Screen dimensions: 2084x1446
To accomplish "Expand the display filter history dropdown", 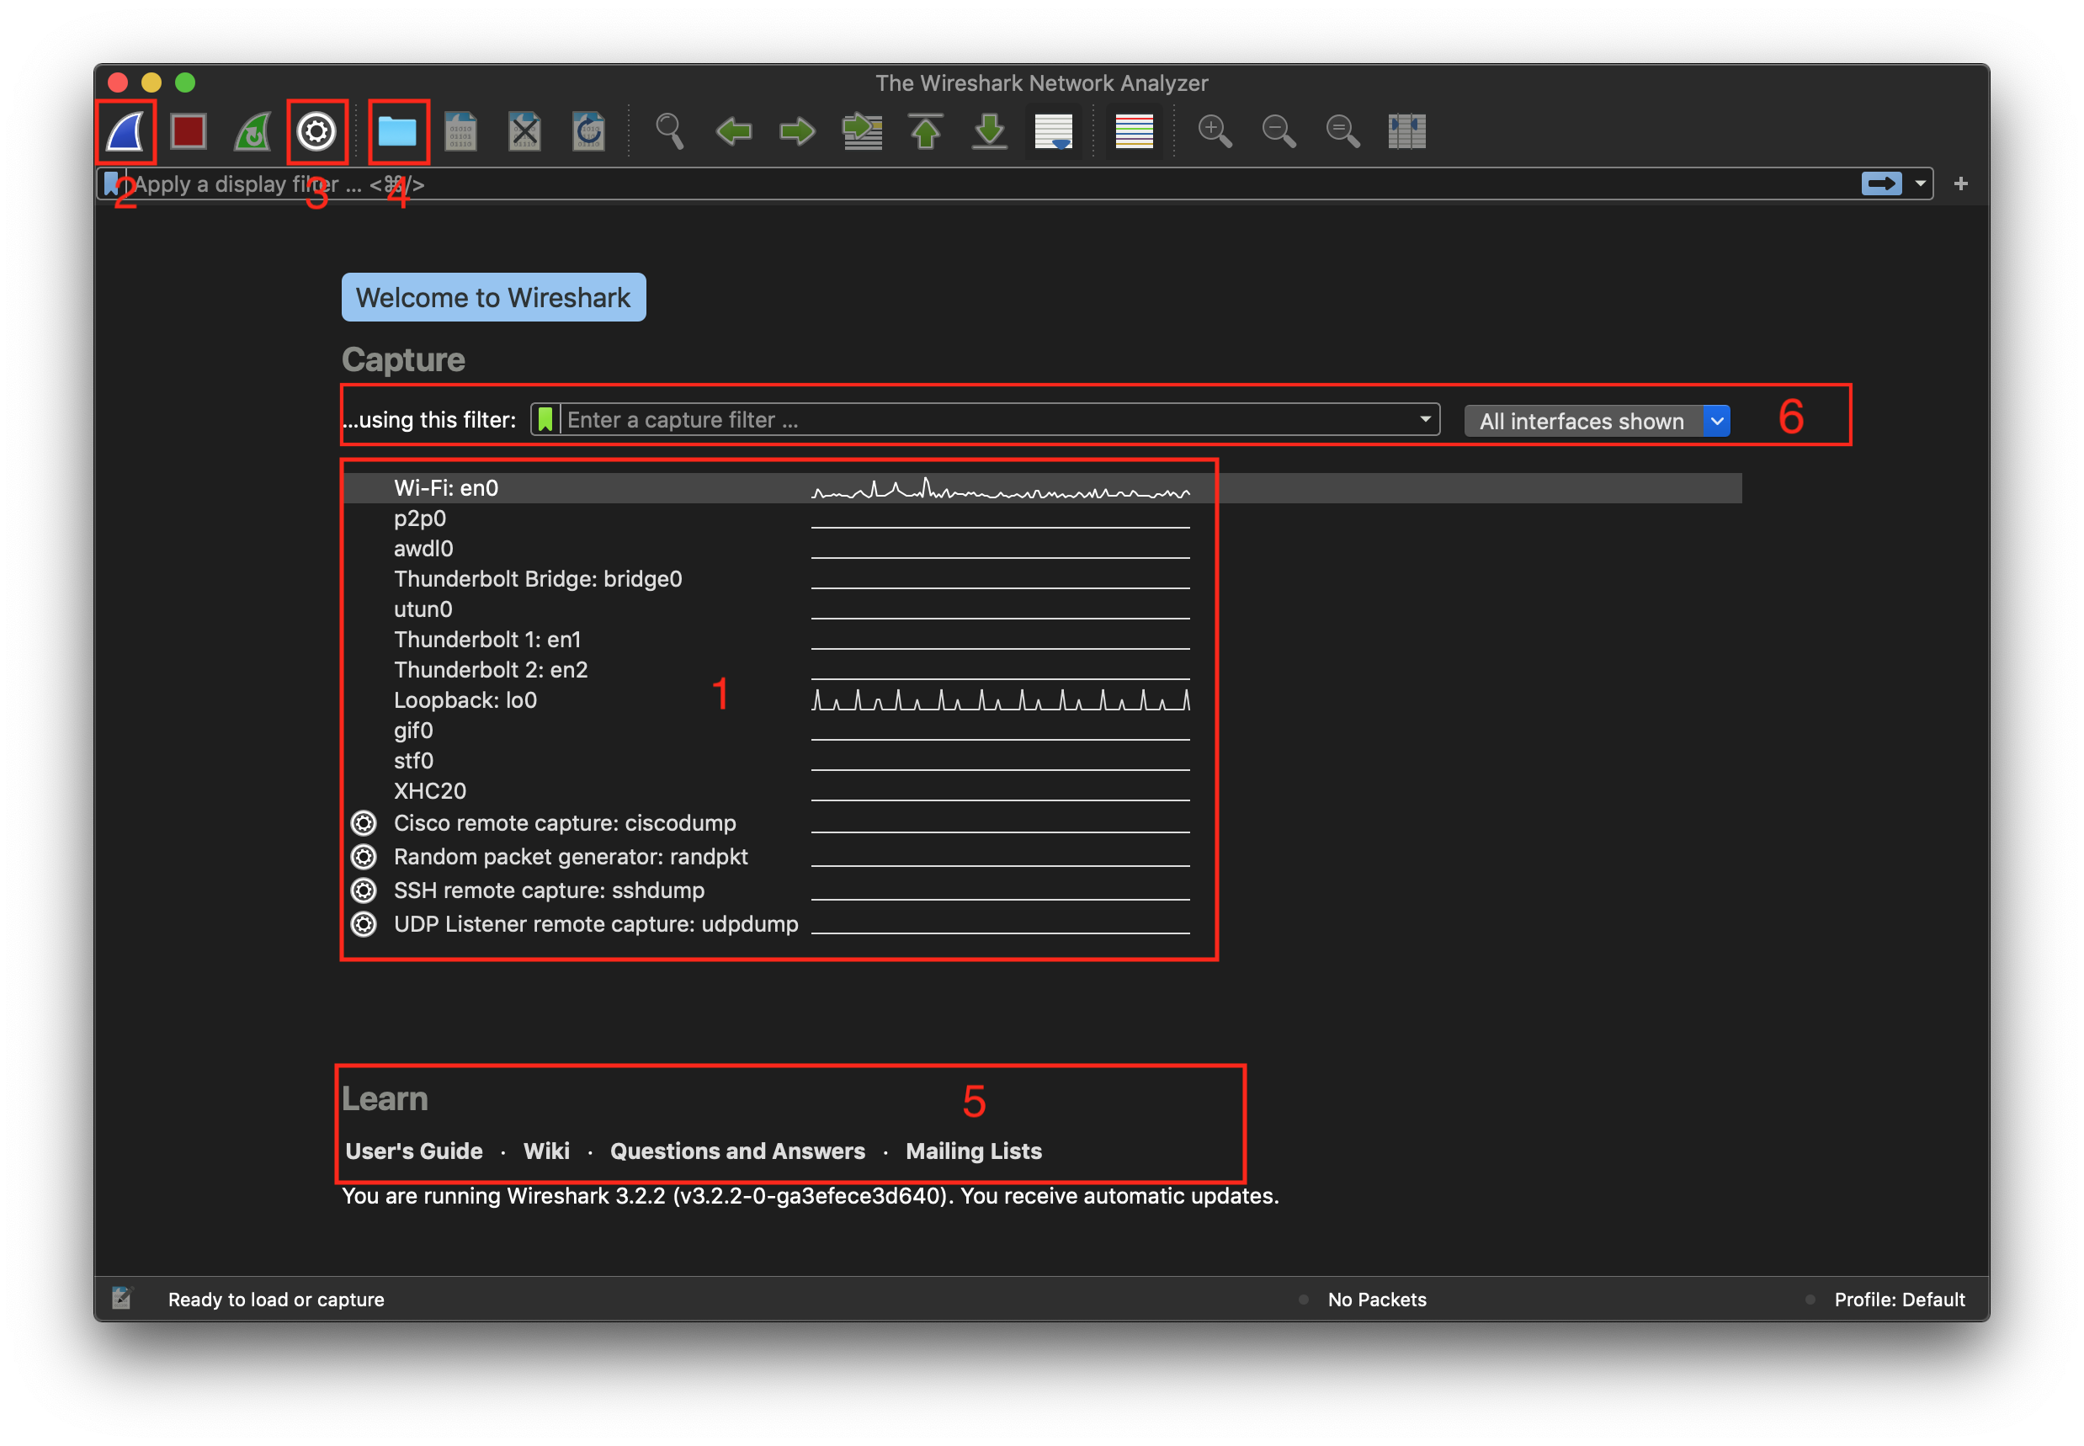I will click(1919, 183).
